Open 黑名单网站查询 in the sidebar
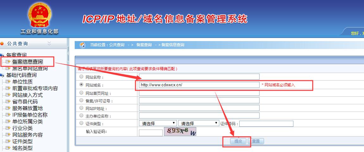This screenshot has height=152, width=364. tap(30, 68)
